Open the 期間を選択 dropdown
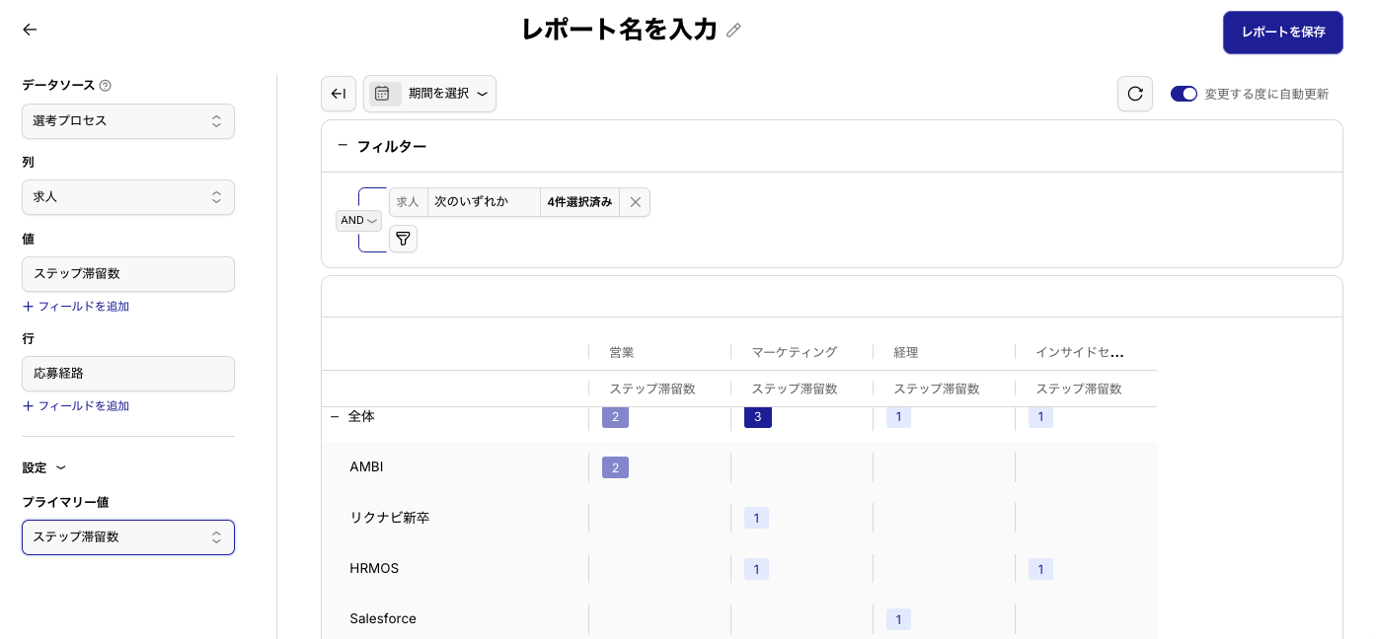 [429, 94]
